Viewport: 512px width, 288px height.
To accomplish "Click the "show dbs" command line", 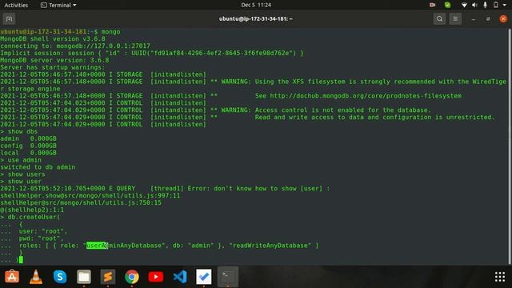I will click(19, 131).
